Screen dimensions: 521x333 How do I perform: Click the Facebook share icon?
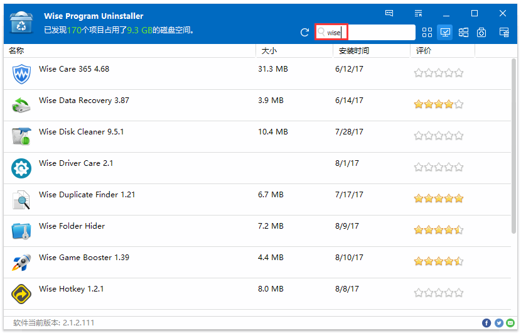[x=486, y=323]
